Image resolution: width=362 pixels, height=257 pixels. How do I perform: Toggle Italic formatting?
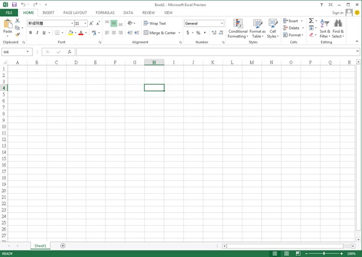(38, 33)
